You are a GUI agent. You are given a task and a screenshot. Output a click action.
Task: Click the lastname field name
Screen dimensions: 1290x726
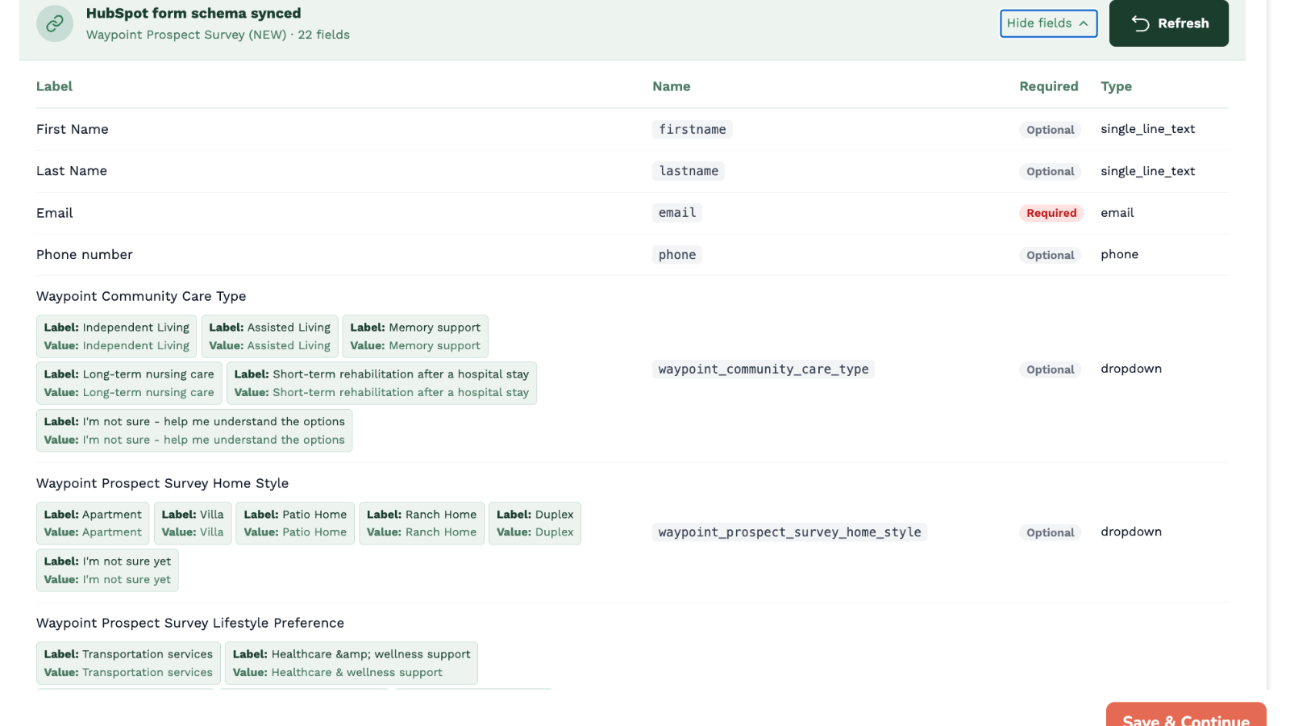click(x=689, y=171)
